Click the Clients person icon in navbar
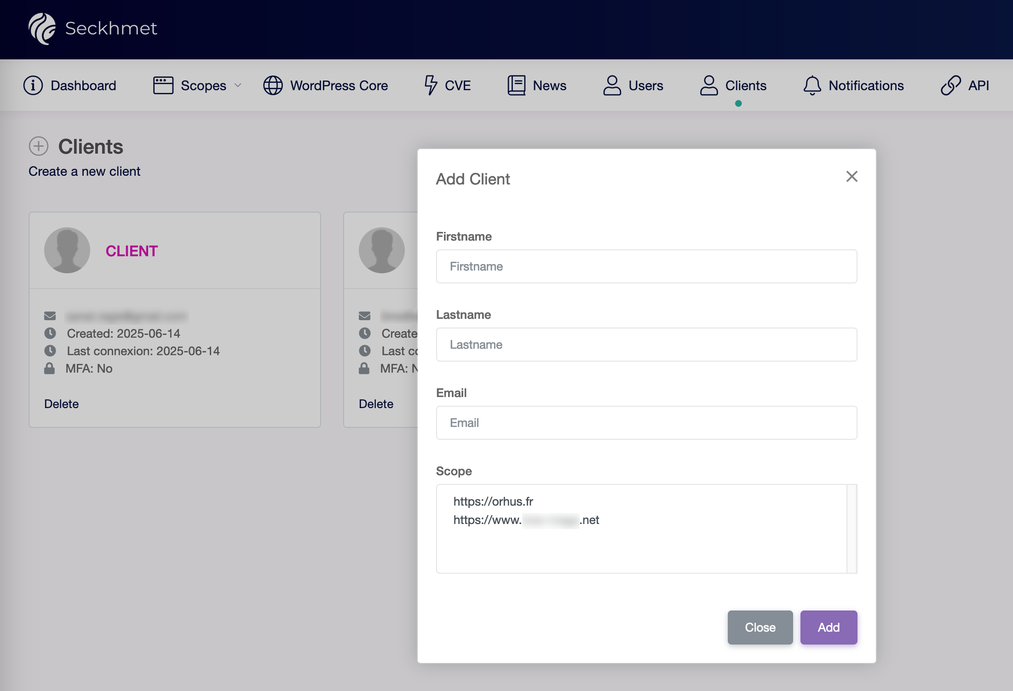Image resolution: width=1013 pixels, height=691 pixels. pos(709,86)
